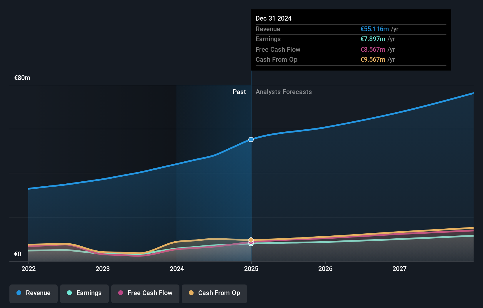Click the 2024 x-axis label
The image size is (483, 308).
click(177, 269)
